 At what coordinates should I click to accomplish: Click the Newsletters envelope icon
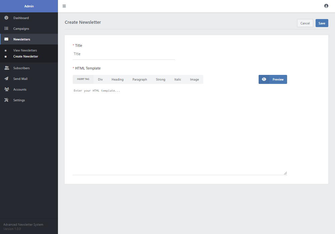(x=6, y=39)
